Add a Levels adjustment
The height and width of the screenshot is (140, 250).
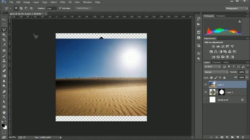(x=218, y=47)
